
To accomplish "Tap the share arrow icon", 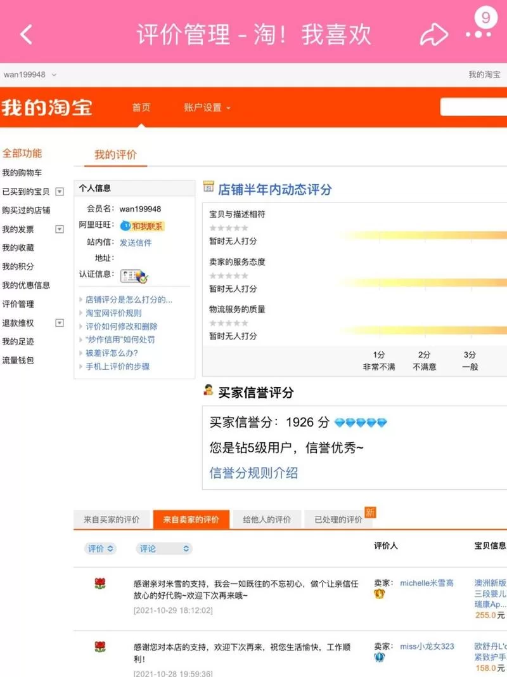I will [433, 34].
